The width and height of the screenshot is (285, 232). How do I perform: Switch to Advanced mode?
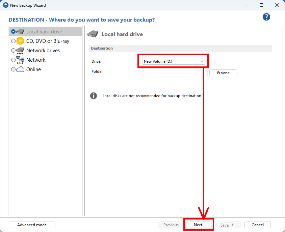click(x=32, y=225)
